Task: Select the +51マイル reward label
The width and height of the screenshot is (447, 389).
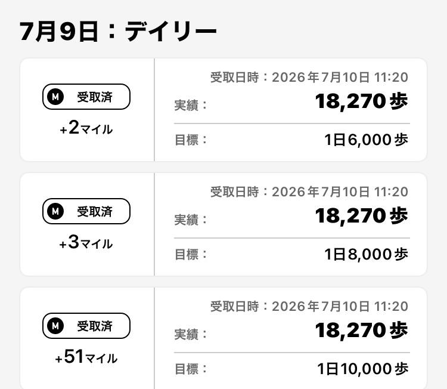Action: coord(86,357)
